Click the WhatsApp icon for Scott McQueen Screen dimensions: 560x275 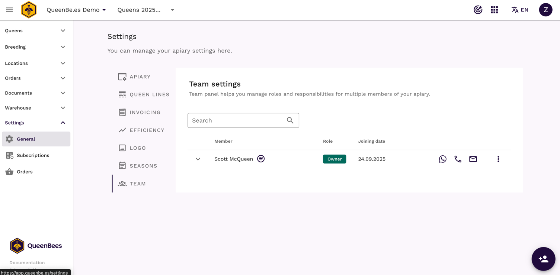pyautogui.click(x=442, y=159)
